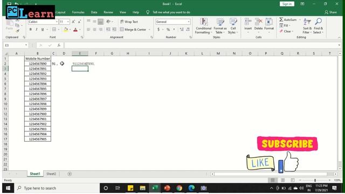Click Delete cells icon
This screenshot has height=194, width=345.
pyautogui.click(x=259, y=22)
